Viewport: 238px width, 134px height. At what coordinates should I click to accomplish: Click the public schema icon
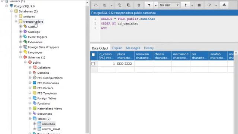[x=30, y=62]
